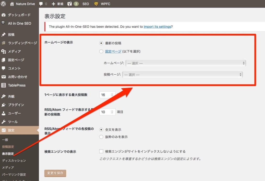This screenshot has height=181, width=265.
Task: Click the All in One SEO shield icon
Action: (x=3, y=23)
